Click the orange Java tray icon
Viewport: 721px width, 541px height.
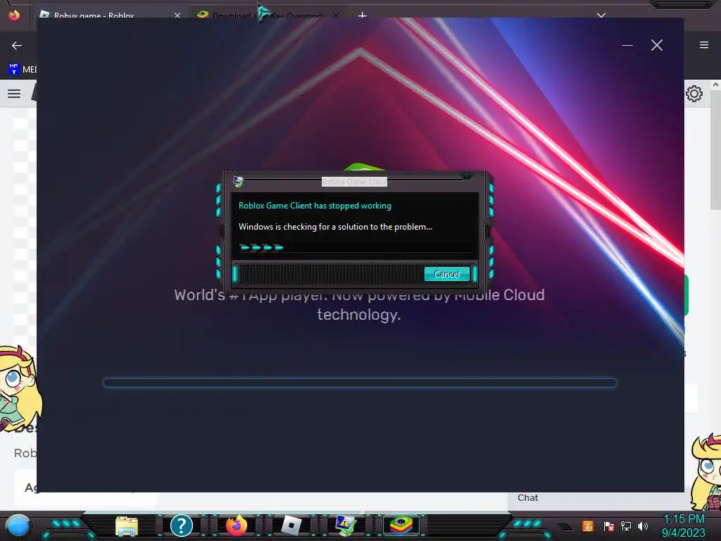588,526
